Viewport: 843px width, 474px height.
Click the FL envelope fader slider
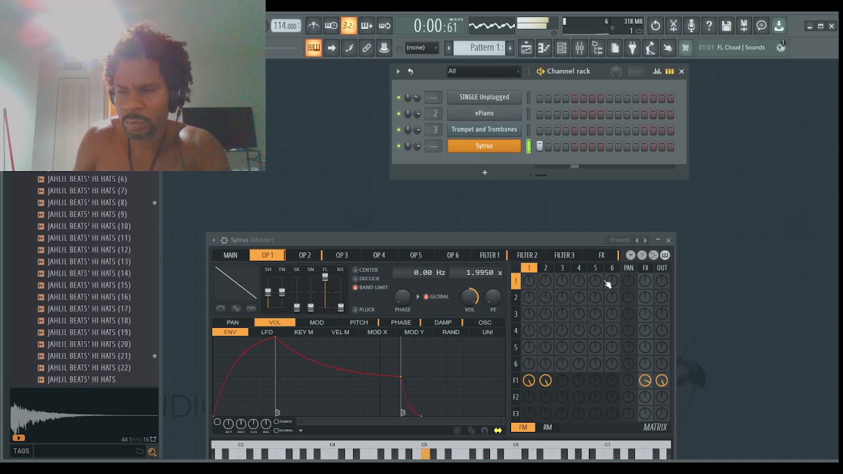tap(325, 277)
